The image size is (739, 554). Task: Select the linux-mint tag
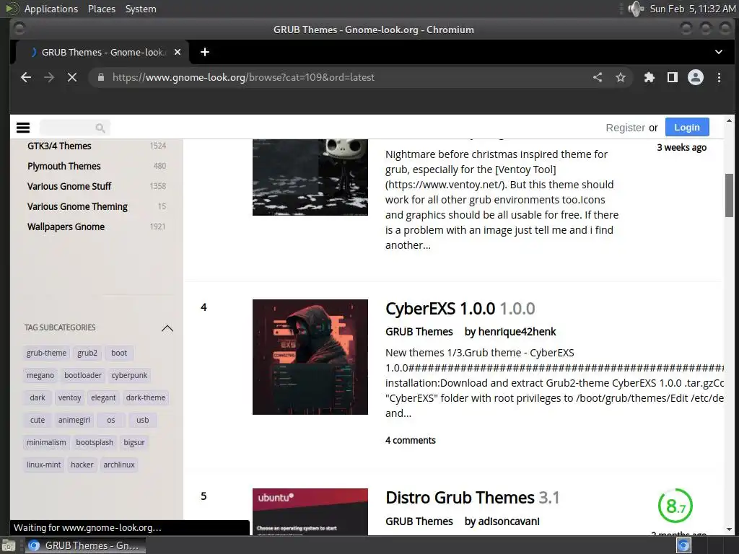(43, 465)
